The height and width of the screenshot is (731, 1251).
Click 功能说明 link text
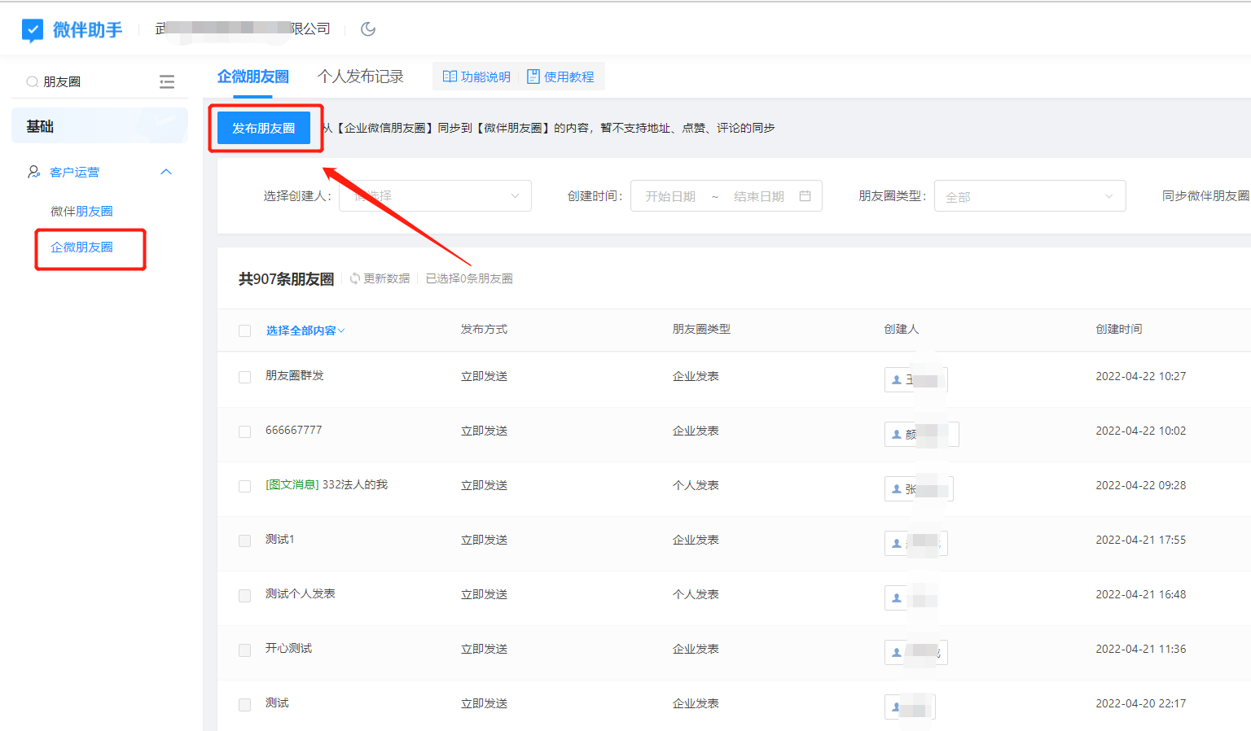485,77
